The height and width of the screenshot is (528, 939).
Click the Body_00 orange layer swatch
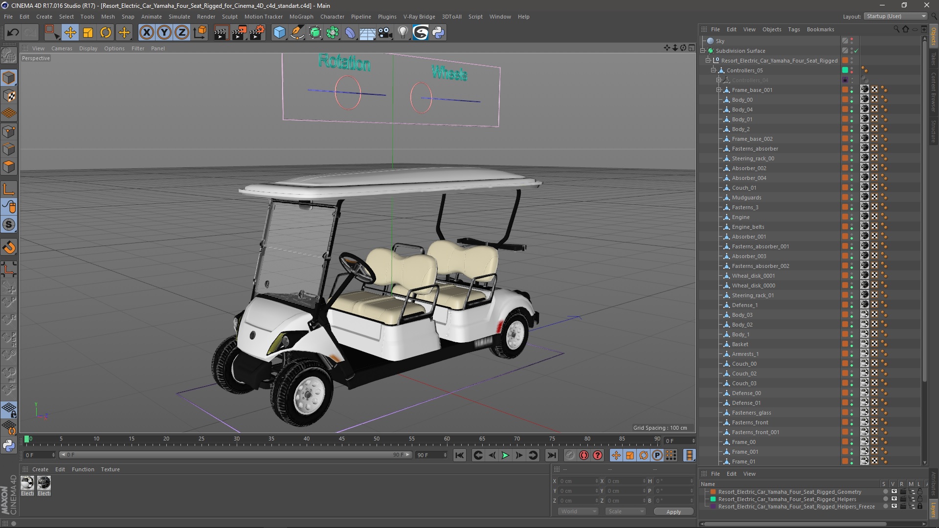click(x=845, y=100)
